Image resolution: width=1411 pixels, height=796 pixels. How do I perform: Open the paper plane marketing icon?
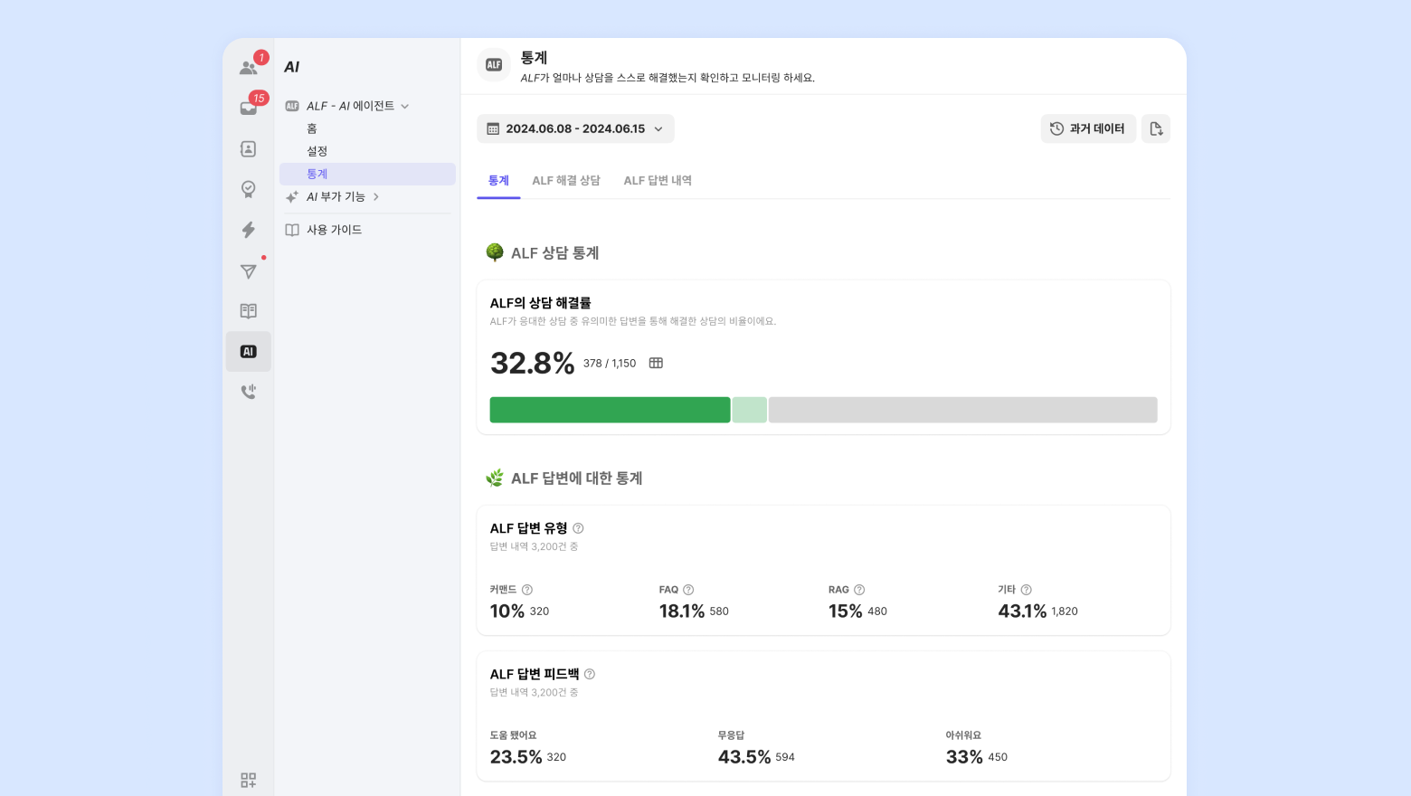pyautogui.click(x=248, y=271)
